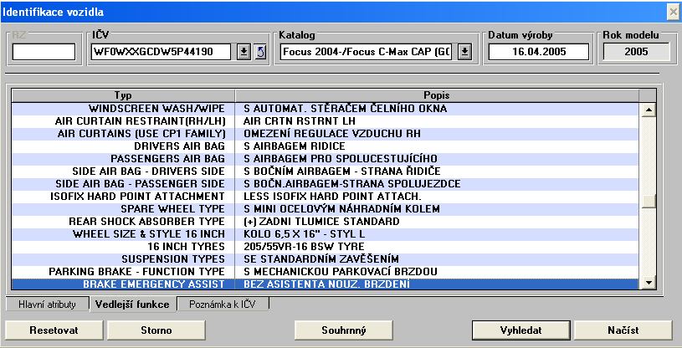Click the vertical scrollbar thumb
The image size is (682, 348).
pyautogui.click(x=647, y=201)
